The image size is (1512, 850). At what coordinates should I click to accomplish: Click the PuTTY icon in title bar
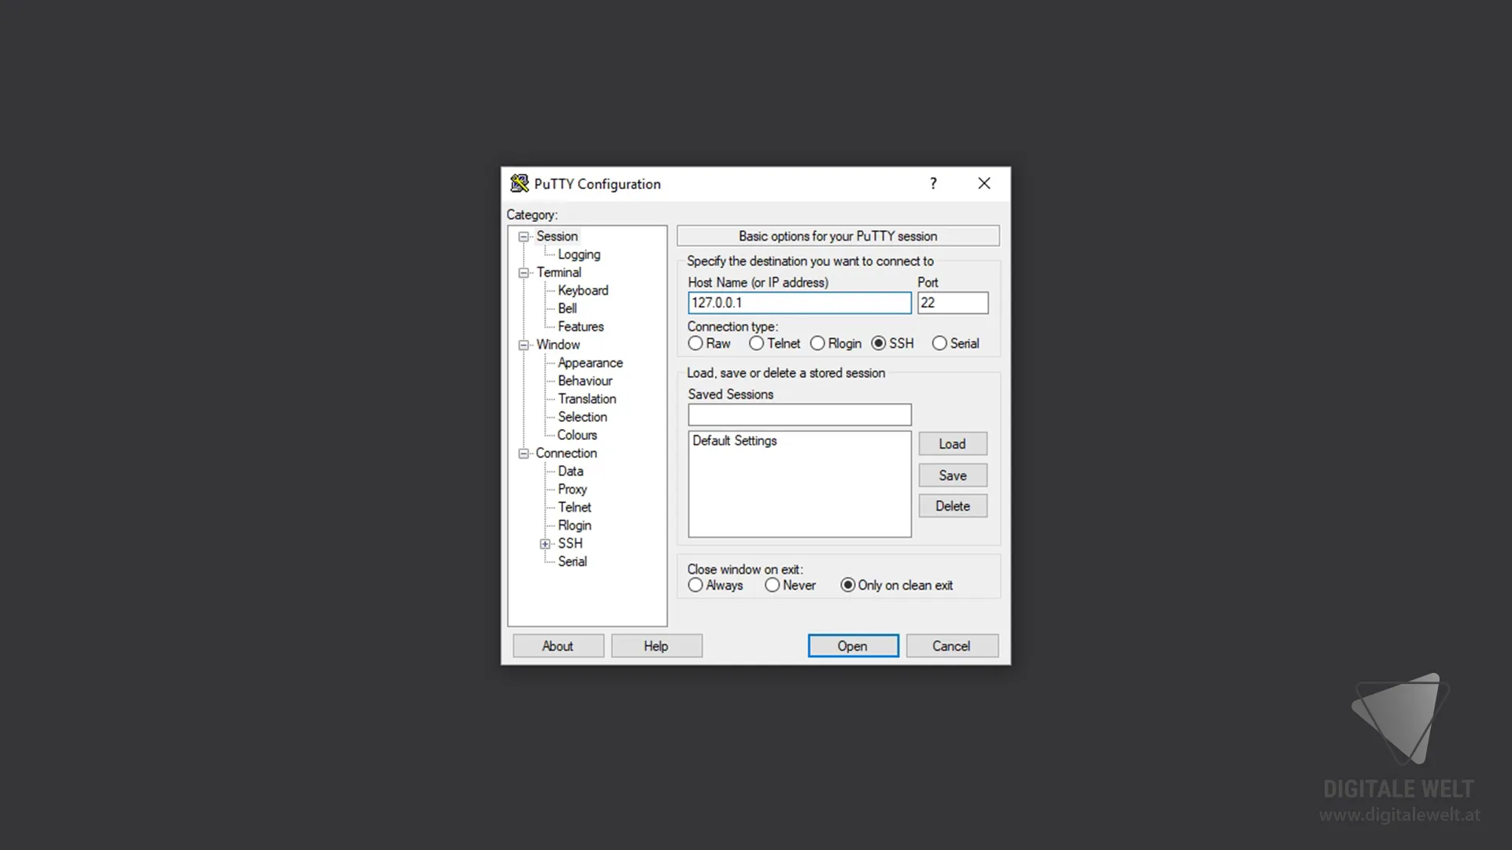[519, 183]
